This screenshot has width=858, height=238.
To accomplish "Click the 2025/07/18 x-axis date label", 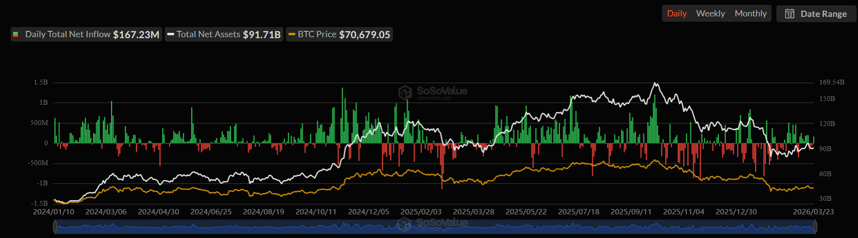I will (x=578, y=212).
